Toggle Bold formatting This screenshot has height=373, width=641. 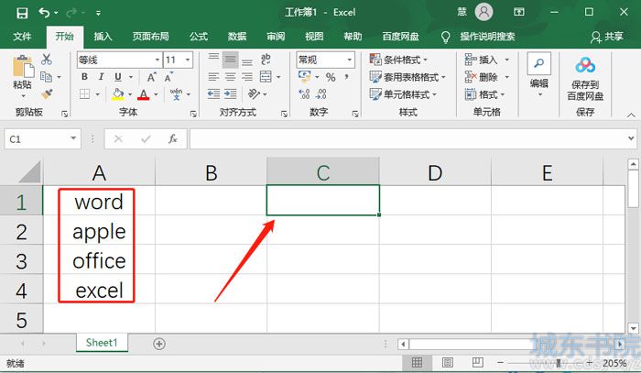84,77
